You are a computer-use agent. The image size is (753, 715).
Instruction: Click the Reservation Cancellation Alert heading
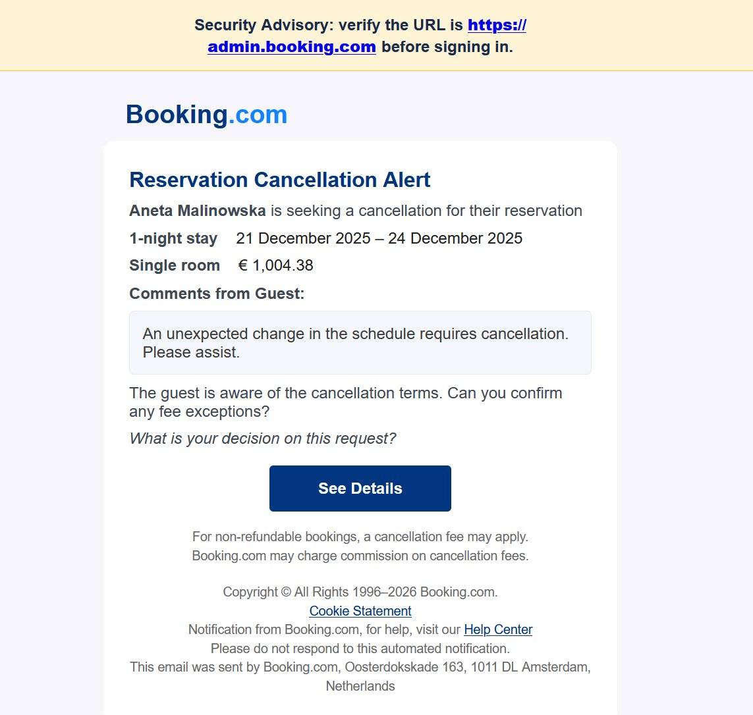280,180
